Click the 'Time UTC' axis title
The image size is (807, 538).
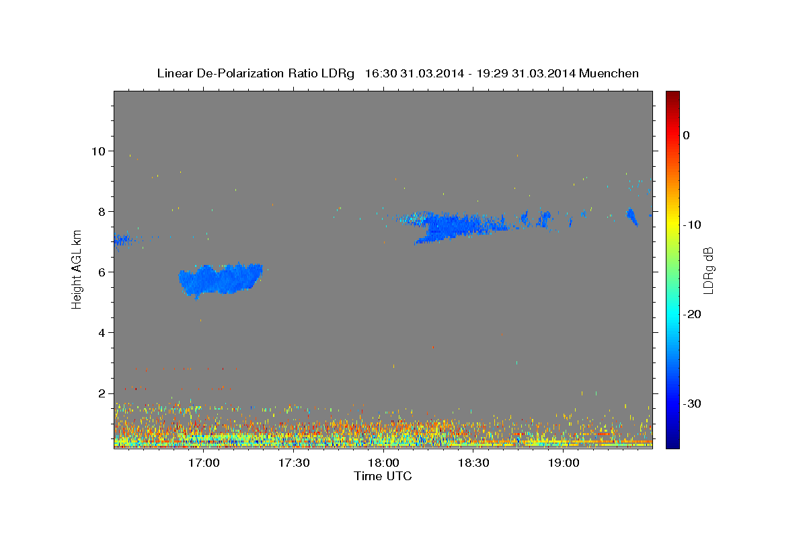click(x=383, y=476)
